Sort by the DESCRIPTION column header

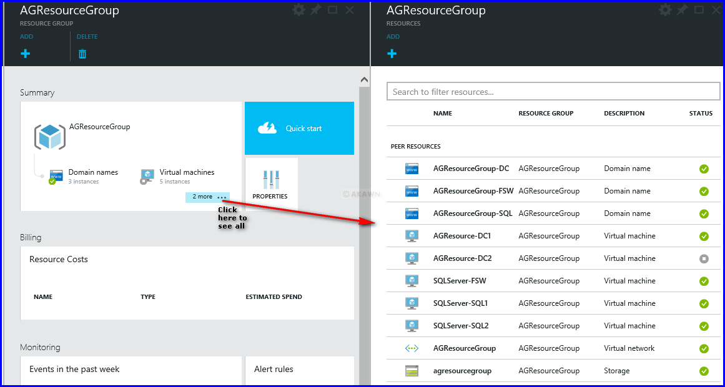click(624, 113)
